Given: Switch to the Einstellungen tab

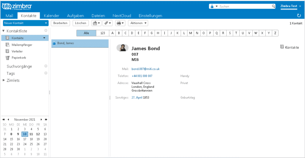Looking at the screenshot, I should tap(150, 16).
